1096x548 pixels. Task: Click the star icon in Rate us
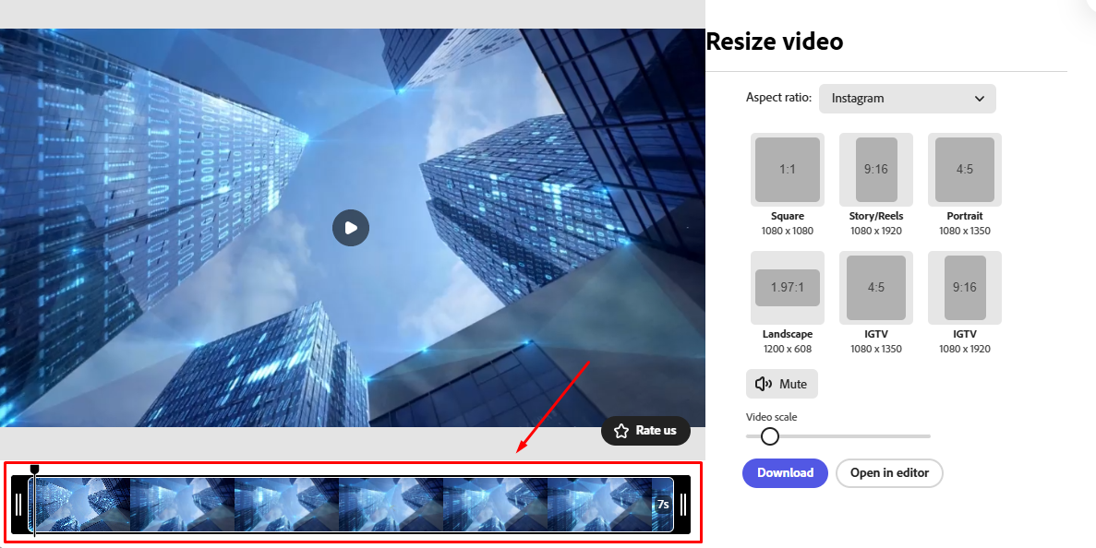coord(620,431)
